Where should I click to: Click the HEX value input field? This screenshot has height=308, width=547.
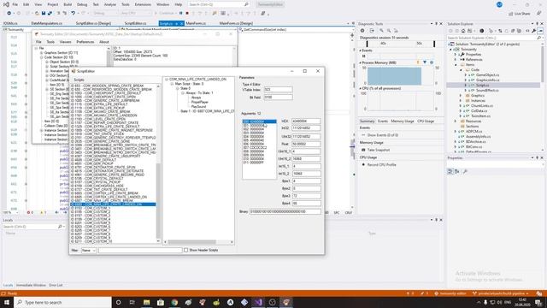click(x=306, y=121)
